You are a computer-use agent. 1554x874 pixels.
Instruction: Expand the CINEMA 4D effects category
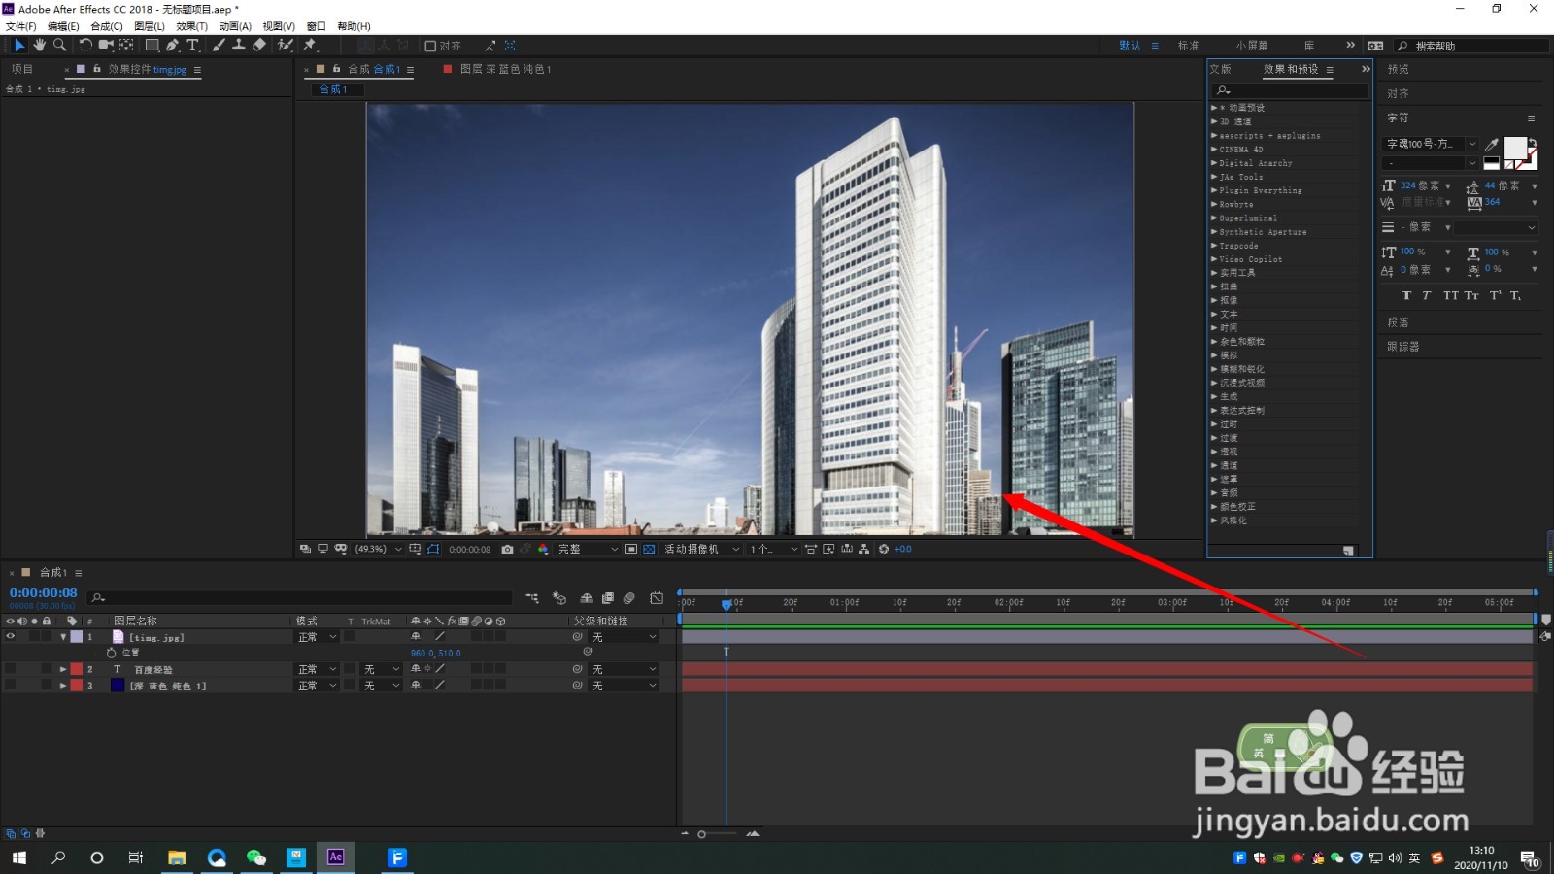point(1214,150)
